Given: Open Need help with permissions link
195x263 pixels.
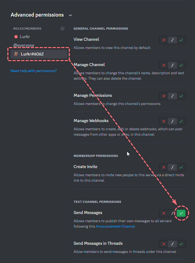Looking at the screenshot, I should point(34,71).
